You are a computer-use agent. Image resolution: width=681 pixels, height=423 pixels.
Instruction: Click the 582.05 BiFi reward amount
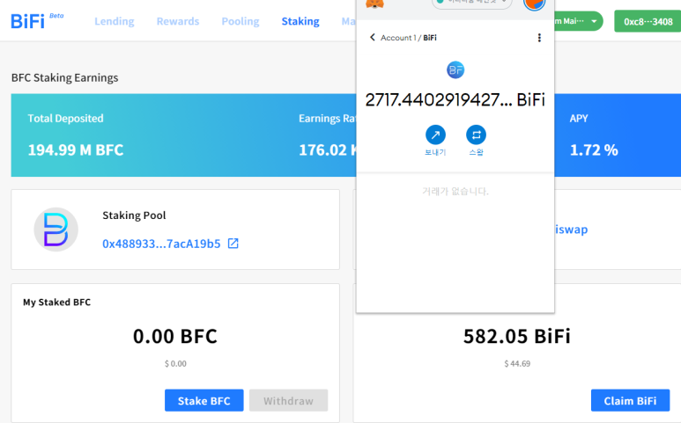517,336
